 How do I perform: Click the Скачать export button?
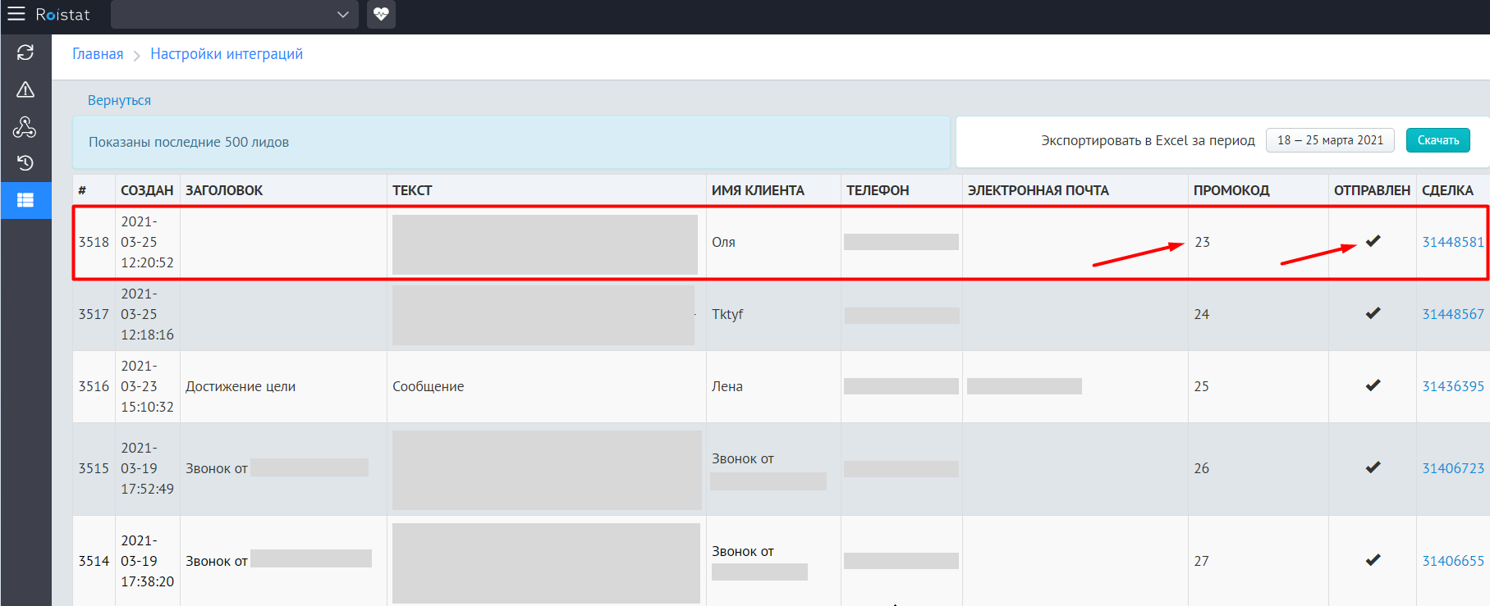point(1437,140)
